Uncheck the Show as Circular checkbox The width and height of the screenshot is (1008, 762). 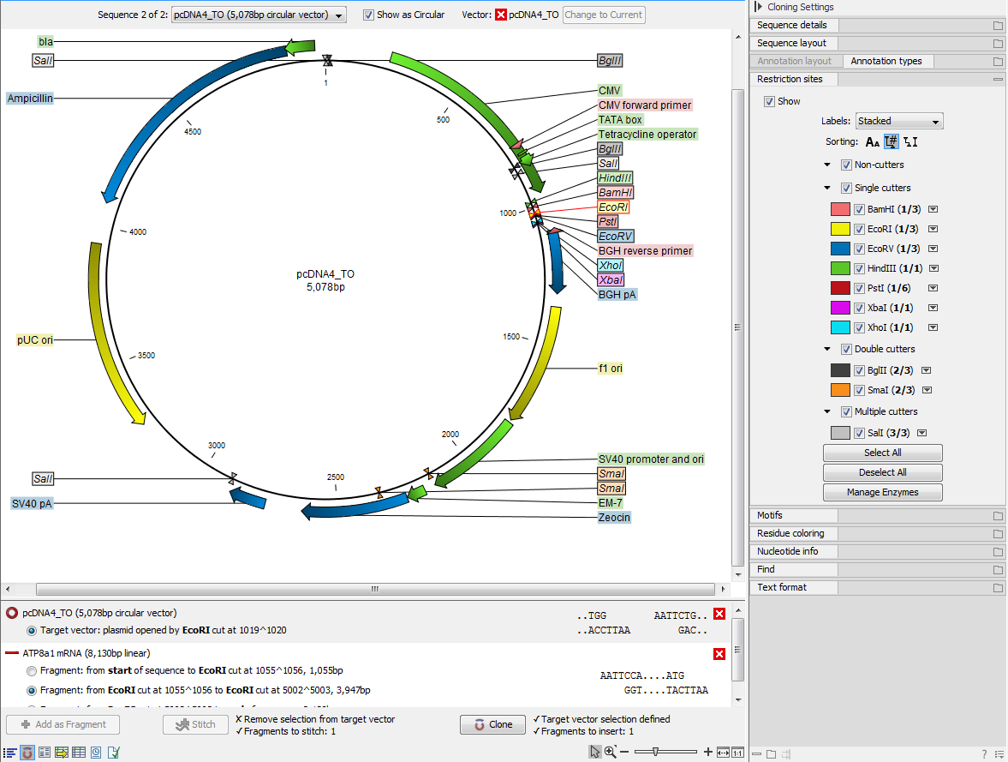(368, 15)
